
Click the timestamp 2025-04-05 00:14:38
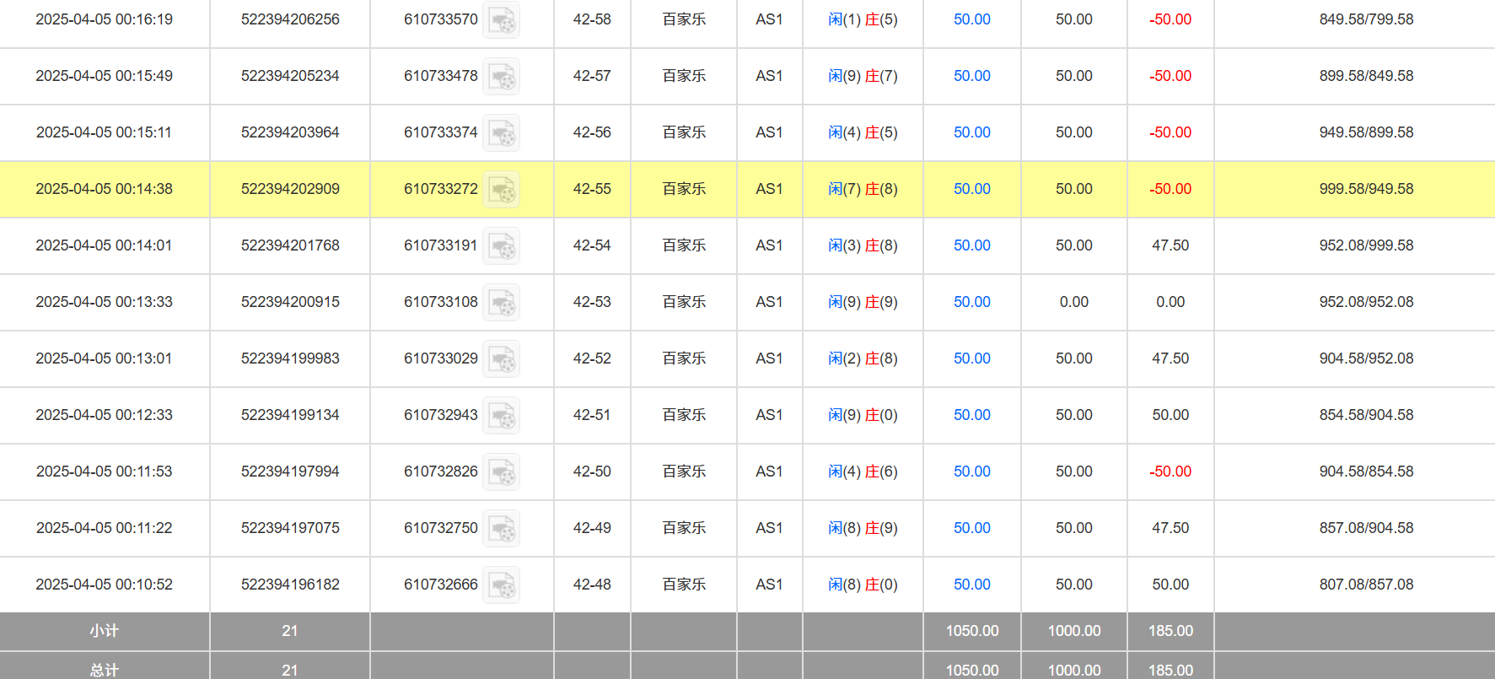104,189
